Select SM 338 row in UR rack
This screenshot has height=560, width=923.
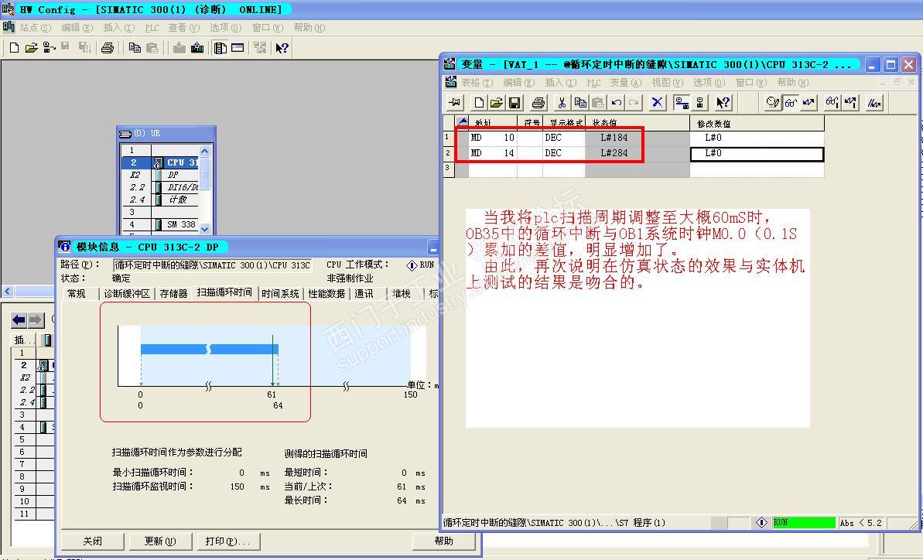(159, 224)
